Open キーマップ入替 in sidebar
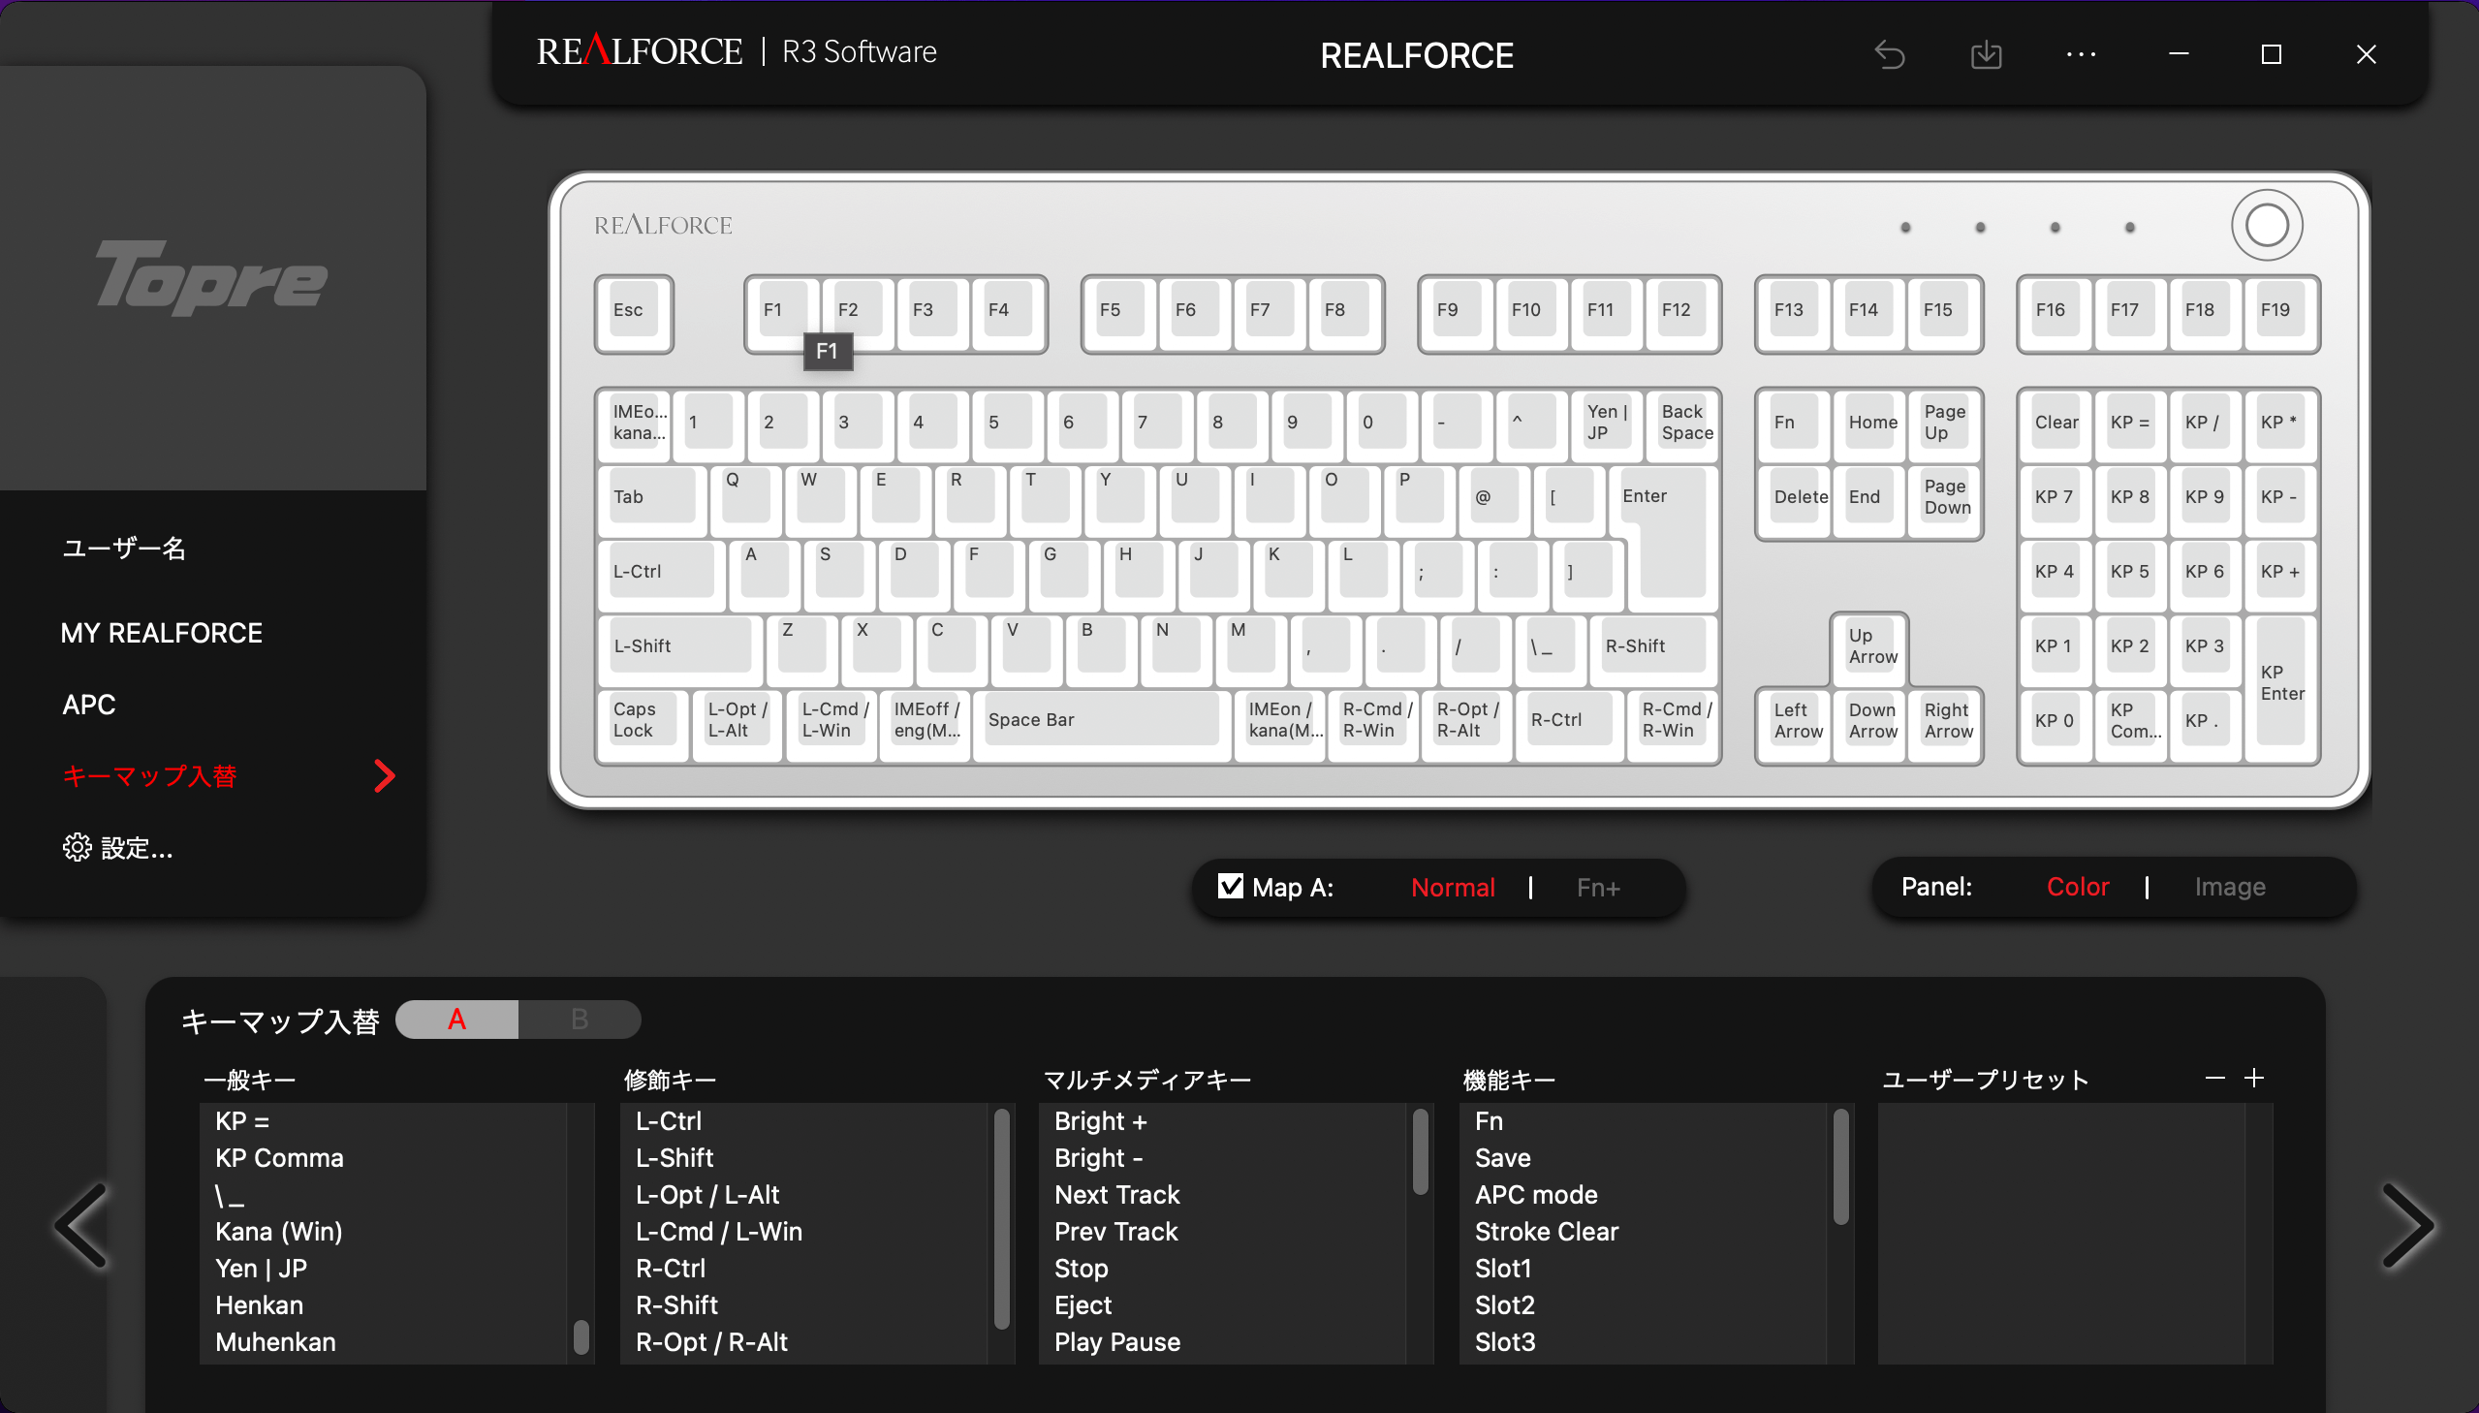The width and height of the screenshot is (2479, 1413). [149, 775]
